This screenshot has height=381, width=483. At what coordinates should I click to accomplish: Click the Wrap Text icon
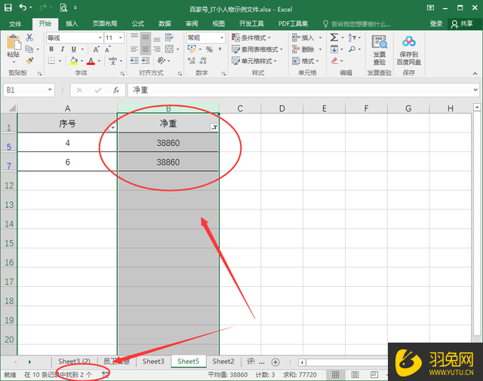coord(169,38)
